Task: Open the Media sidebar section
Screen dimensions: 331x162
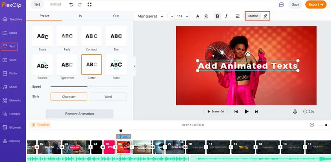Action: coord(10,32)
